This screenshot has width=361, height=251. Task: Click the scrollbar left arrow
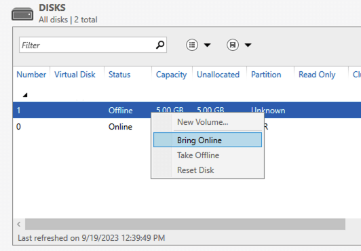(19, 224)
